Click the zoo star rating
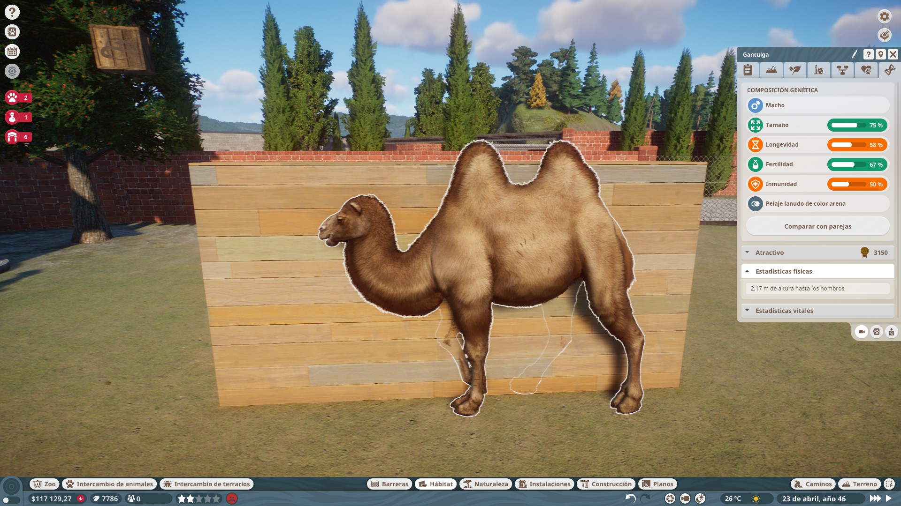This screenshot has width=901, height=506. click(199, 499)
